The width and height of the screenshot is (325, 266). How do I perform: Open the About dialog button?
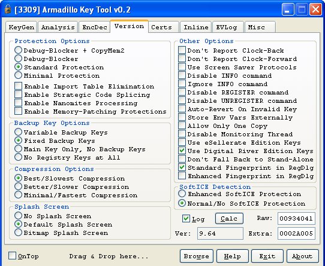[x=302, y=256]
